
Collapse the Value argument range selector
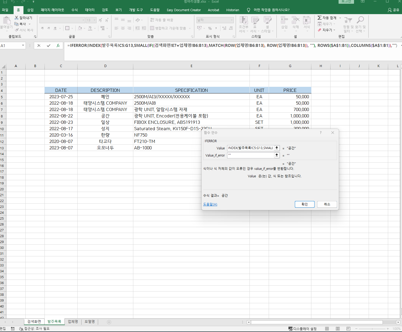click(277, 148)
